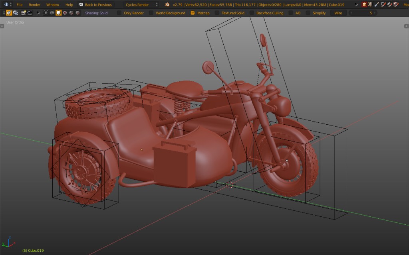Click the Blender logo icon in the header
Screen dimensions: 409x255
coord(167,4)
